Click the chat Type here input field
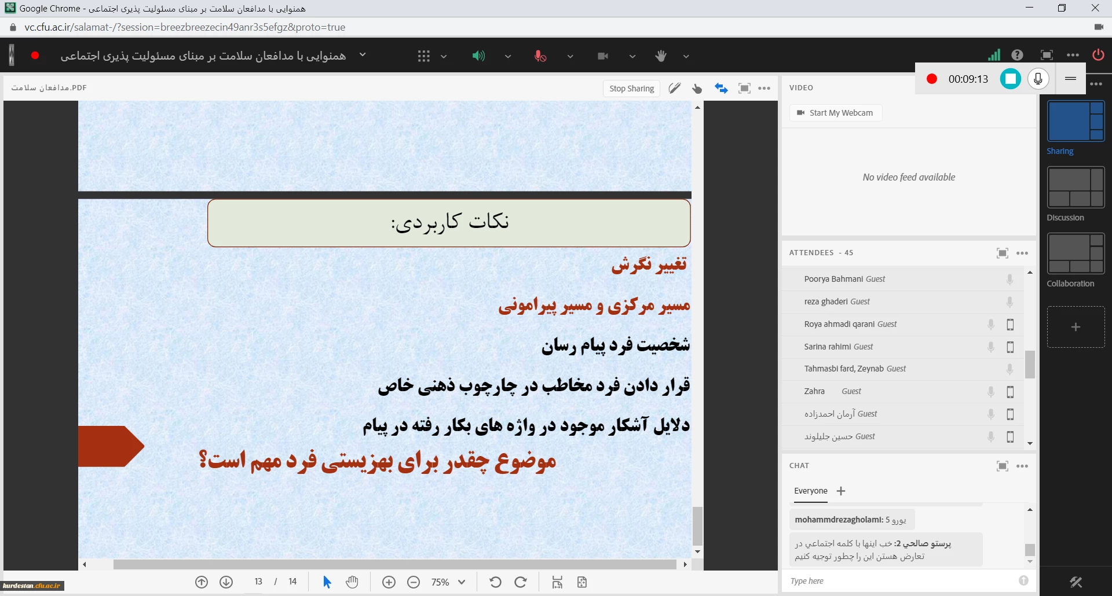1112x596 pixels. point(901,581)
